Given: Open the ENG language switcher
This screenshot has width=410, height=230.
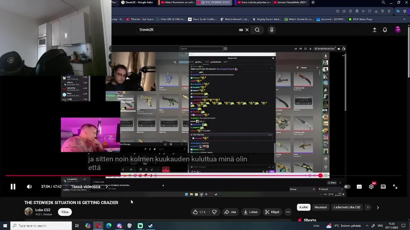Looking at the screenshot, I should 380,226.
